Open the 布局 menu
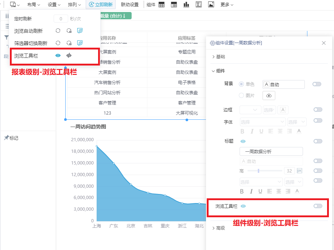The width and height of the screenshot is (334, 250). tap(34, 4)
